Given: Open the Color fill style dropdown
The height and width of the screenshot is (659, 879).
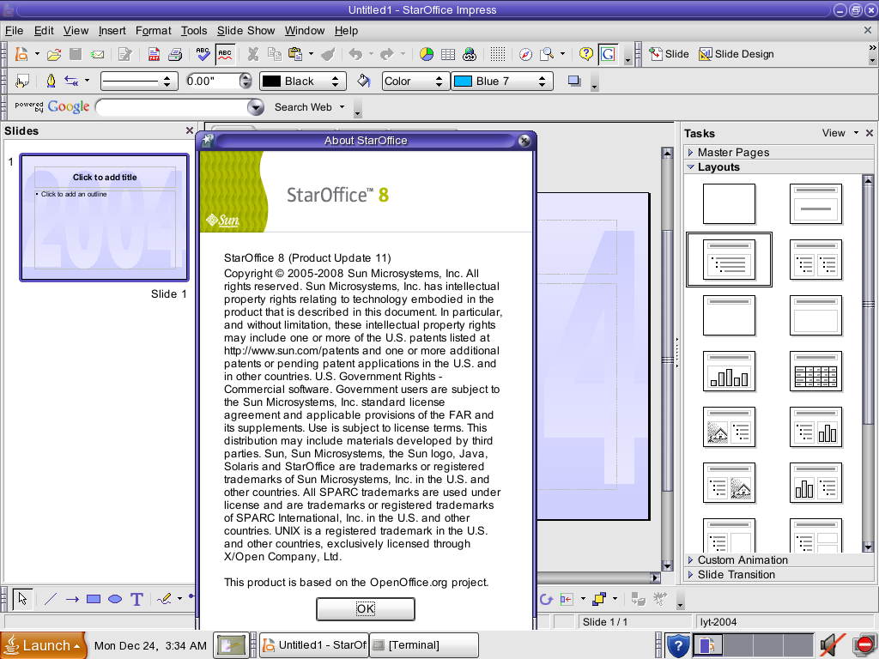Looking at the screenshot, I should [415, 82].
